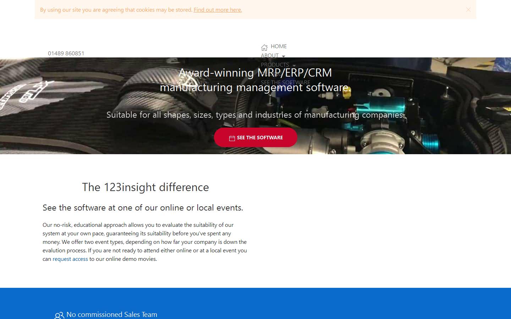Click inside the event description paragraph

pos(144,242)
